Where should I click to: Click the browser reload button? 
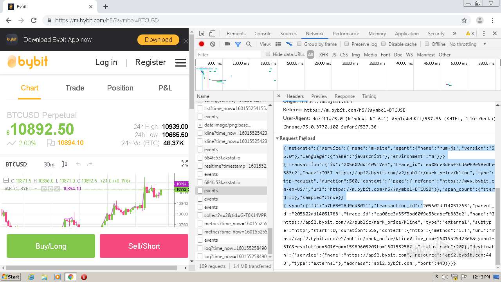click(x=34, y=20)
